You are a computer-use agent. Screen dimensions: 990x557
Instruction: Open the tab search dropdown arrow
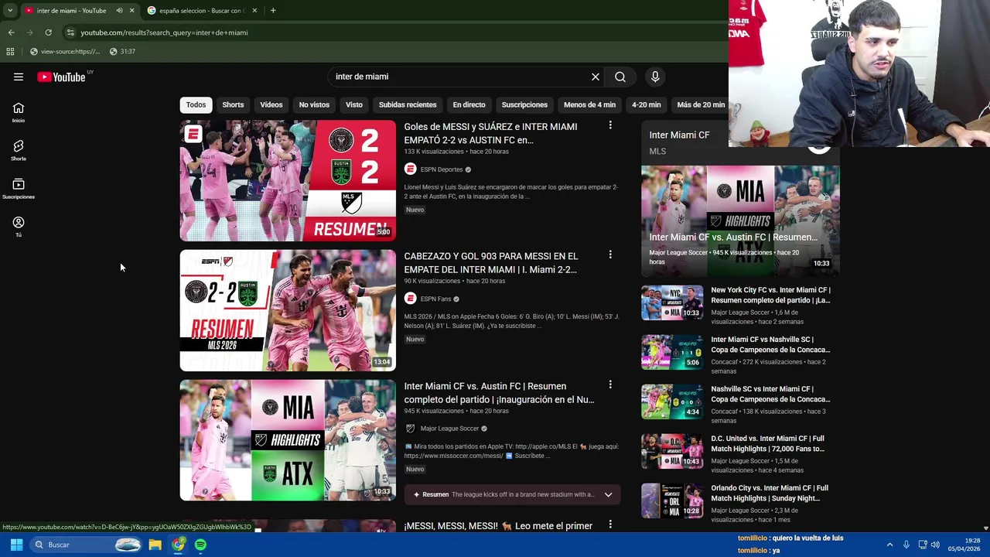point(10,11)
